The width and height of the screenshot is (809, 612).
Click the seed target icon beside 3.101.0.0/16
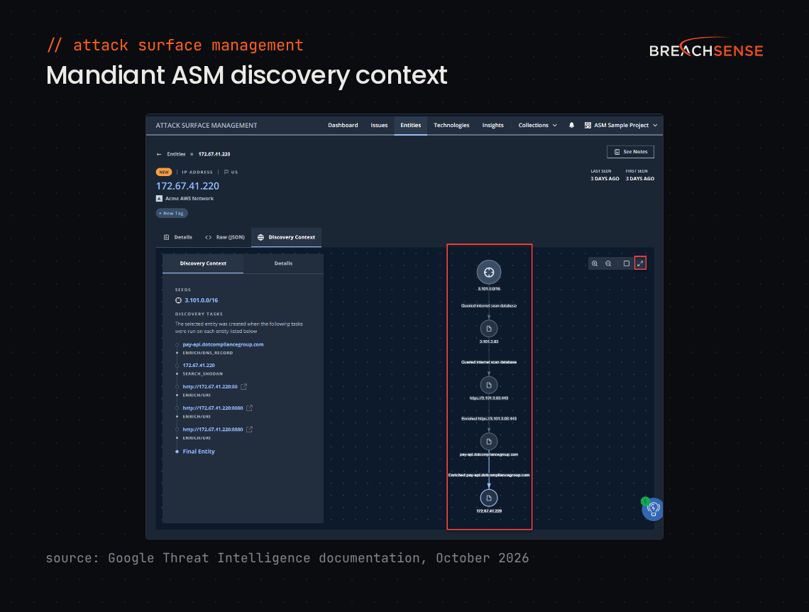(x=178, y=300)
